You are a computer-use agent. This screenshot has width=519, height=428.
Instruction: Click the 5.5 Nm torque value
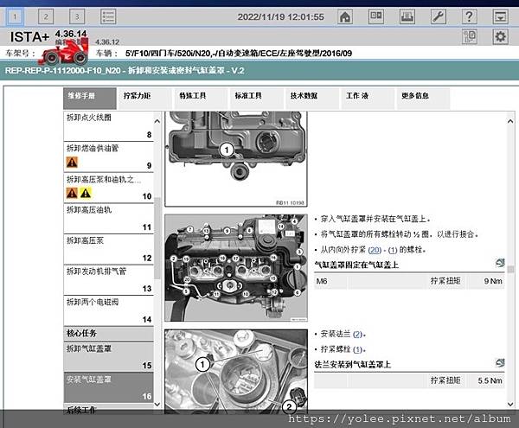(490, 380)
